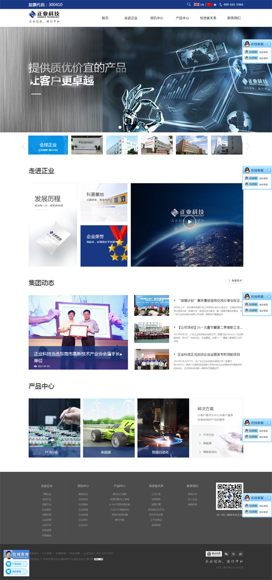Open the 发展历程 card
This screenshot has width=272, height=580.
click(53, 225)
